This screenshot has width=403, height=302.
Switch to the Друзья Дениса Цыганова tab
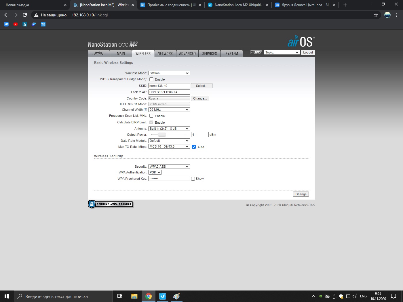click(305, 5)
